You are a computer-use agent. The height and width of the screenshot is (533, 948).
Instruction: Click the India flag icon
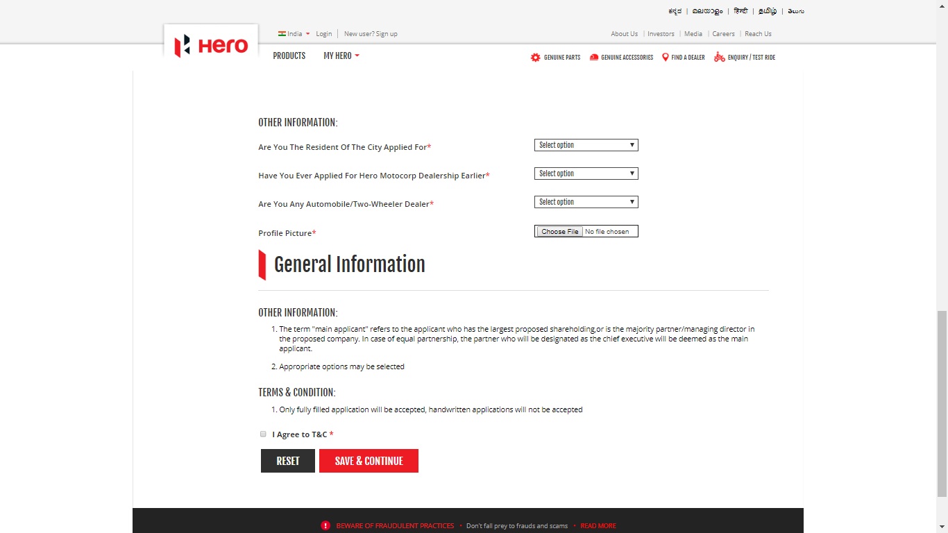click(x=282, y=33)
